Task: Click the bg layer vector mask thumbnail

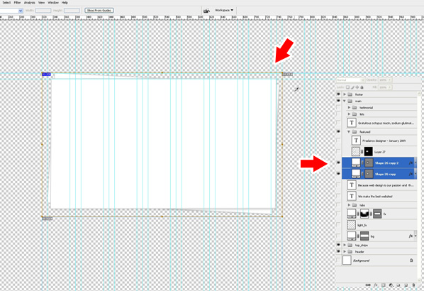Action: tap(364, 236)
